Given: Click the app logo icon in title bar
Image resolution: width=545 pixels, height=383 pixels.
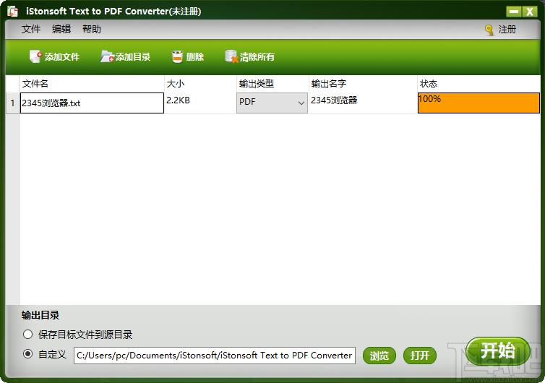Looking at the screenshot, I should point(13,11).
